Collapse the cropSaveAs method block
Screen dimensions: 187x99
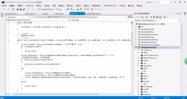click(x=8, y=40)
